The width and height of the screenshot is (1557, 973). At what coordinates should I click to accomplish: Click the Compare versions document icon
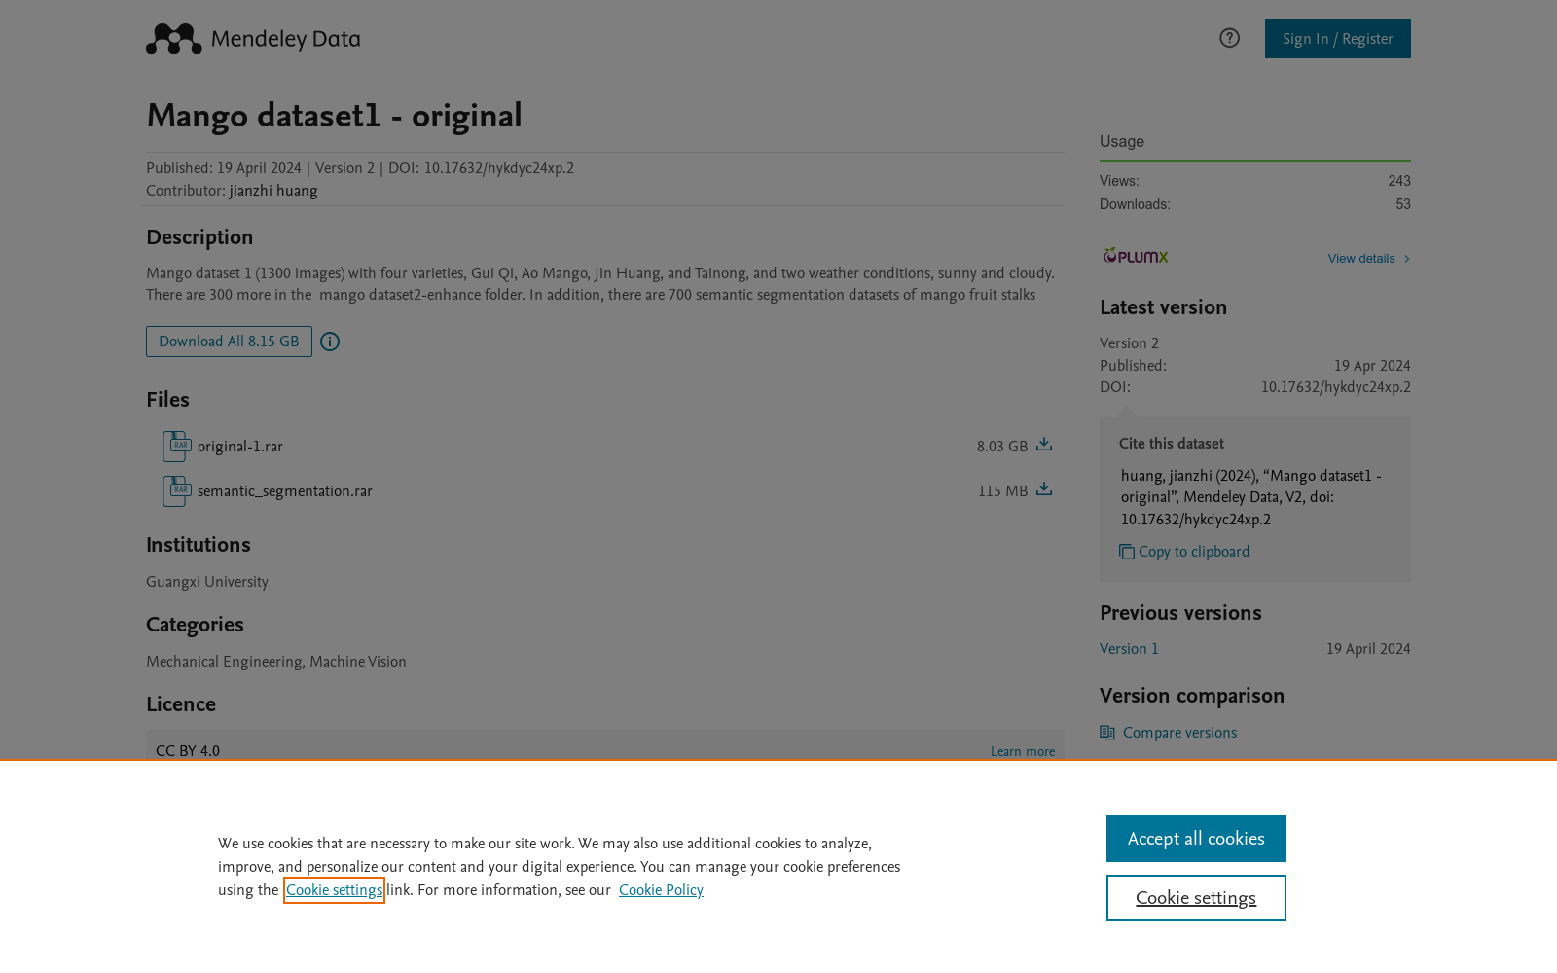coord(1107,733)
